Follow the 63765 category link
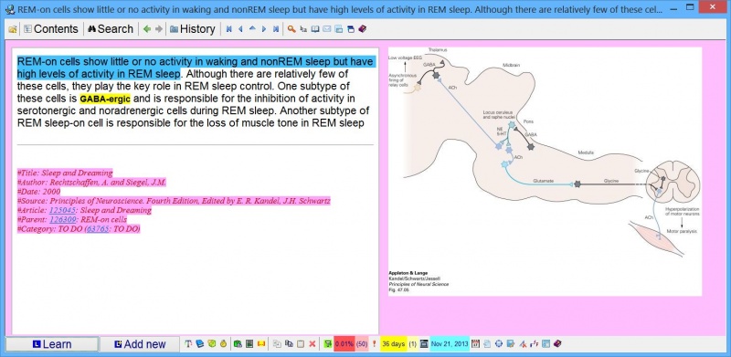731x357 pixels. click(98, 229)
